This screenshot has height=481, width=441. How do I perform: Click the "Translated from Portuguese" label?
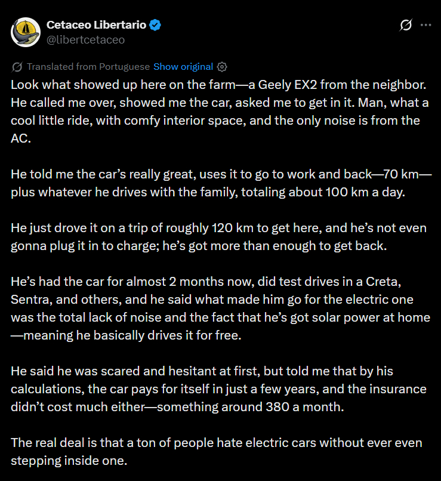click(88, 66)
